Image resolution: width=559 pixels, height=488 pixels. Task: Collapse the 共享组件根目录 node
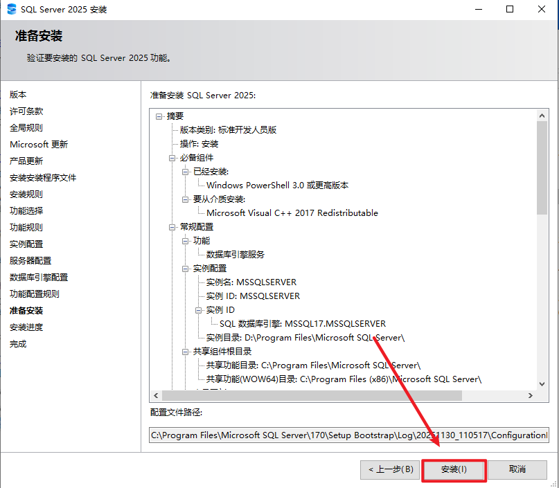click(x=186, y=352)
